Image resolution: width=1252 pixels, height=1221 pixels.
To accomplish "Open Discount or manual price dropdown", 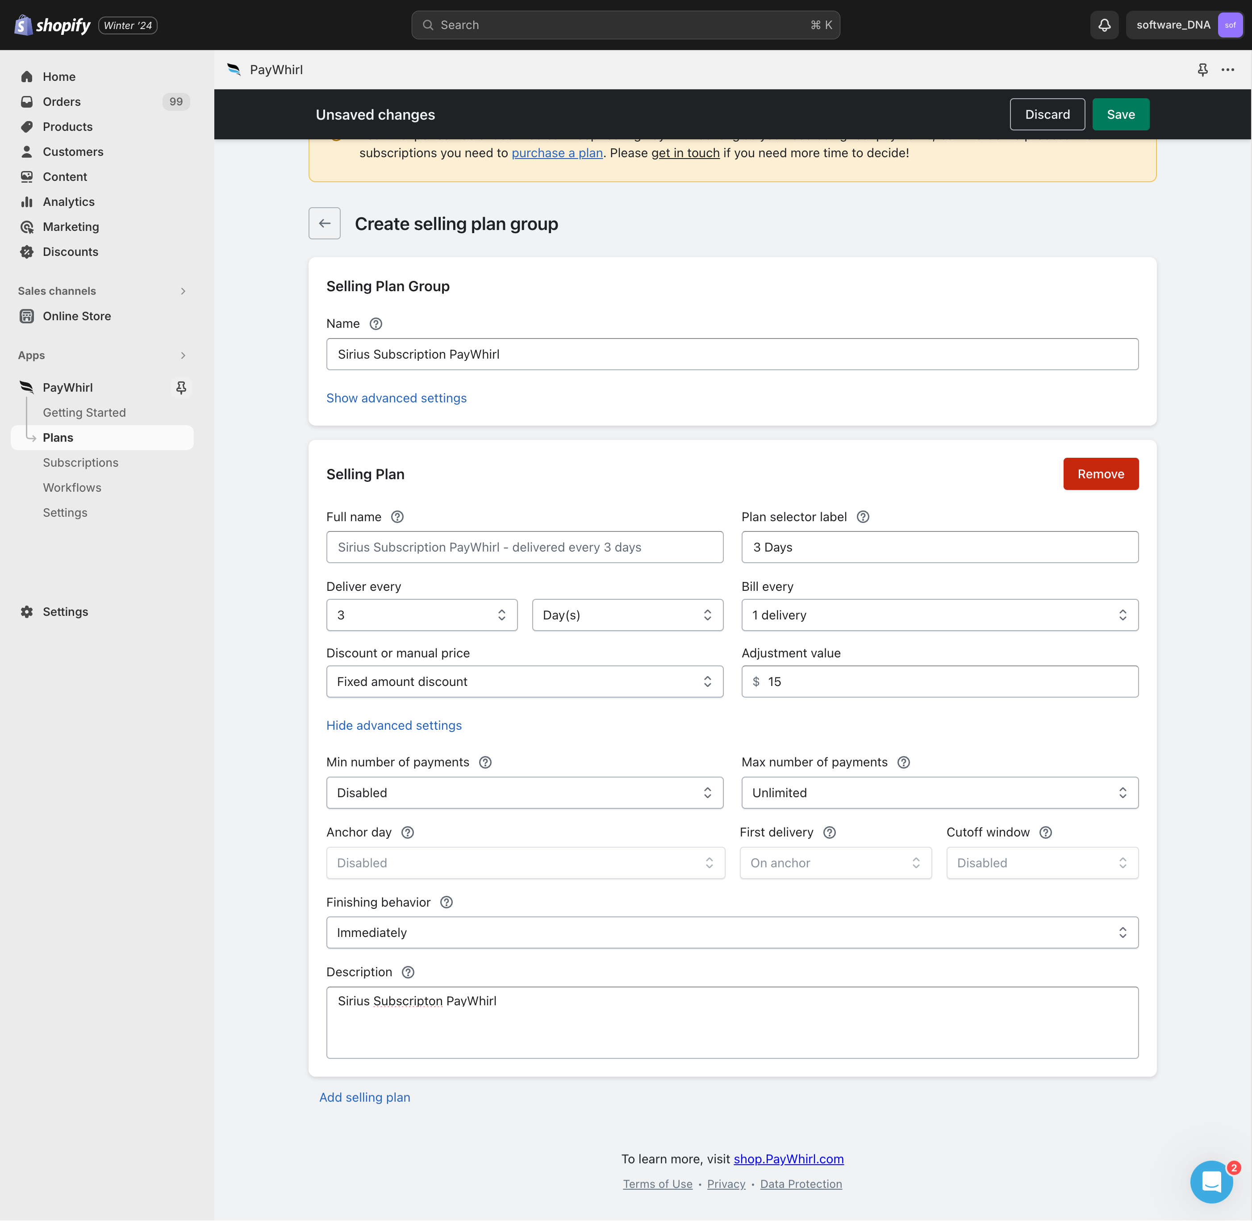I will 524,682.
